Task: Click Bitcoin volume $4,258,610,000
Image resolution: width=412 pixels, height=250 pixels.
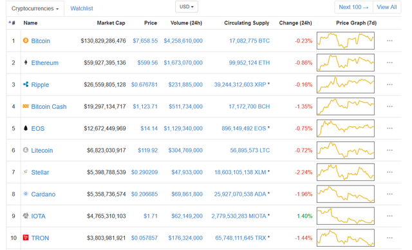Action: (x=183, y=41)
